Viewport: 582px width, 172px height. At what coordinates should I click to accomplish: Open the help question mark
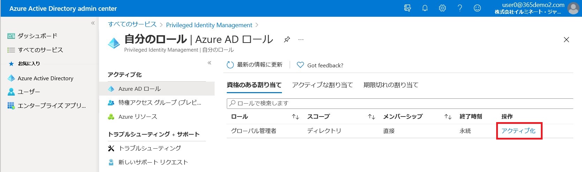460,8
